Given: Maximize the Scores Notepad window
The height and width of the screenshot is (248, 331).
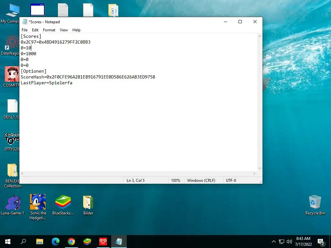Looking at the screenshot, I should point(240,22).
